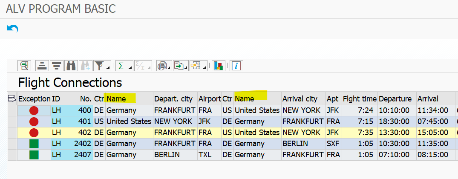Click the highlighted Name header before Arrival city

pos(257,99)
